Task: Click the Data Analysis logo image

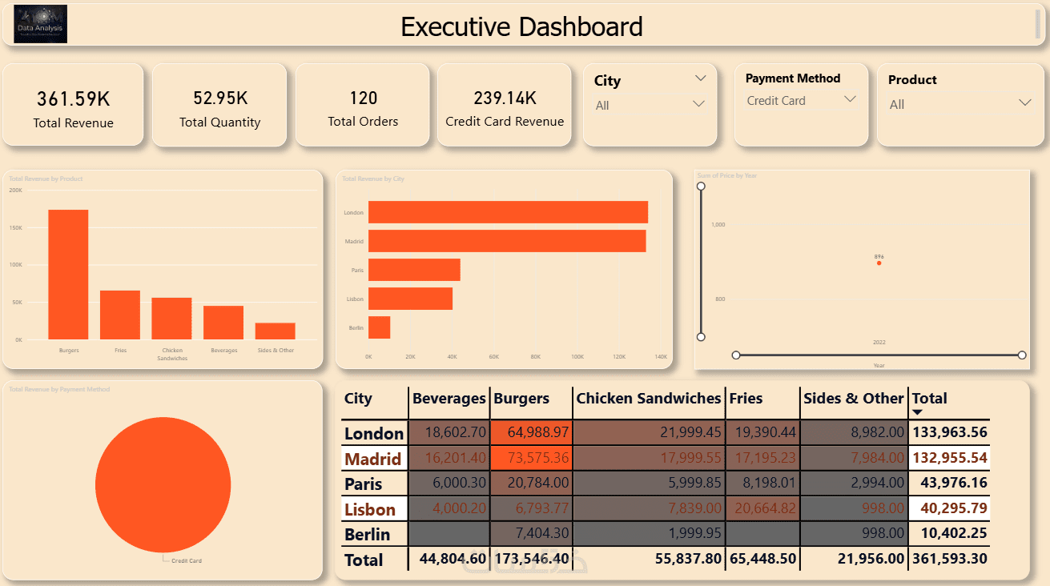Action: click(x=41, y=24)
